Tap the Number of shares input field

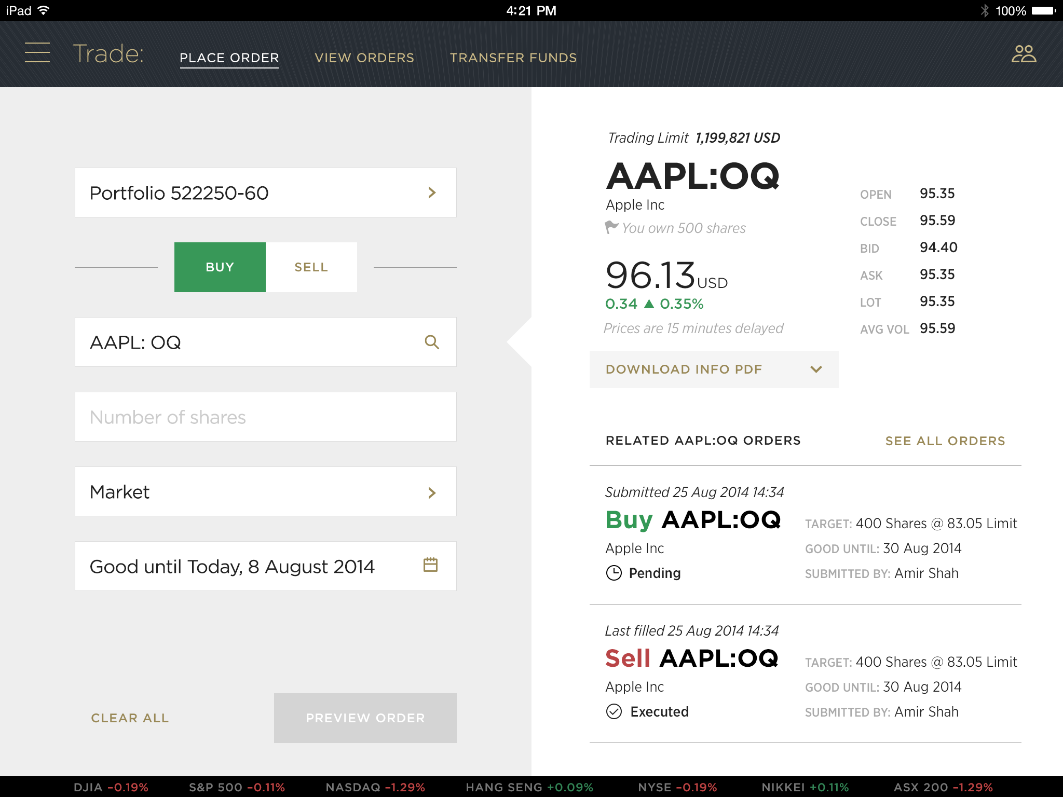[x=265, y=417]
